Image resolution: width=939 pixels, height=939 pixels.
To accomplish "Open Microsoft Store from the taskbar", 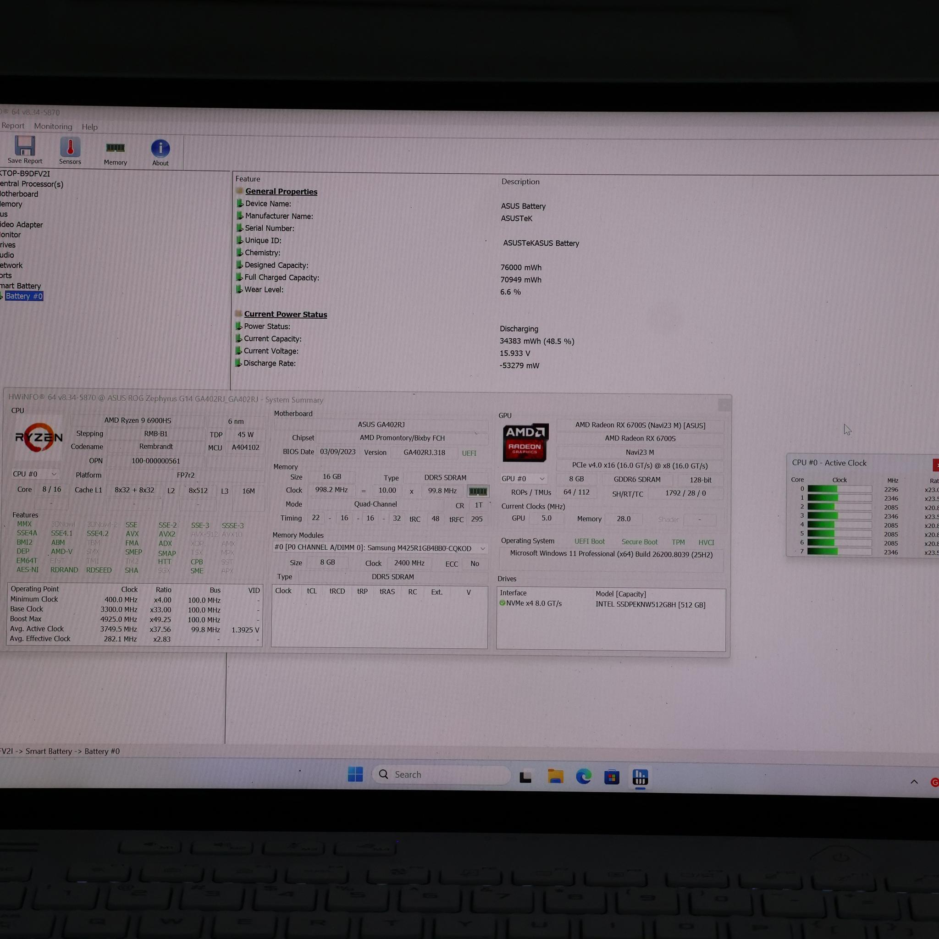I will [x=612, y=777].
